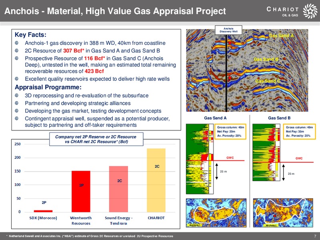Screen dimensions: 320x240
Task: Click the Gas Sand A log heading
Action: [215, 118]
